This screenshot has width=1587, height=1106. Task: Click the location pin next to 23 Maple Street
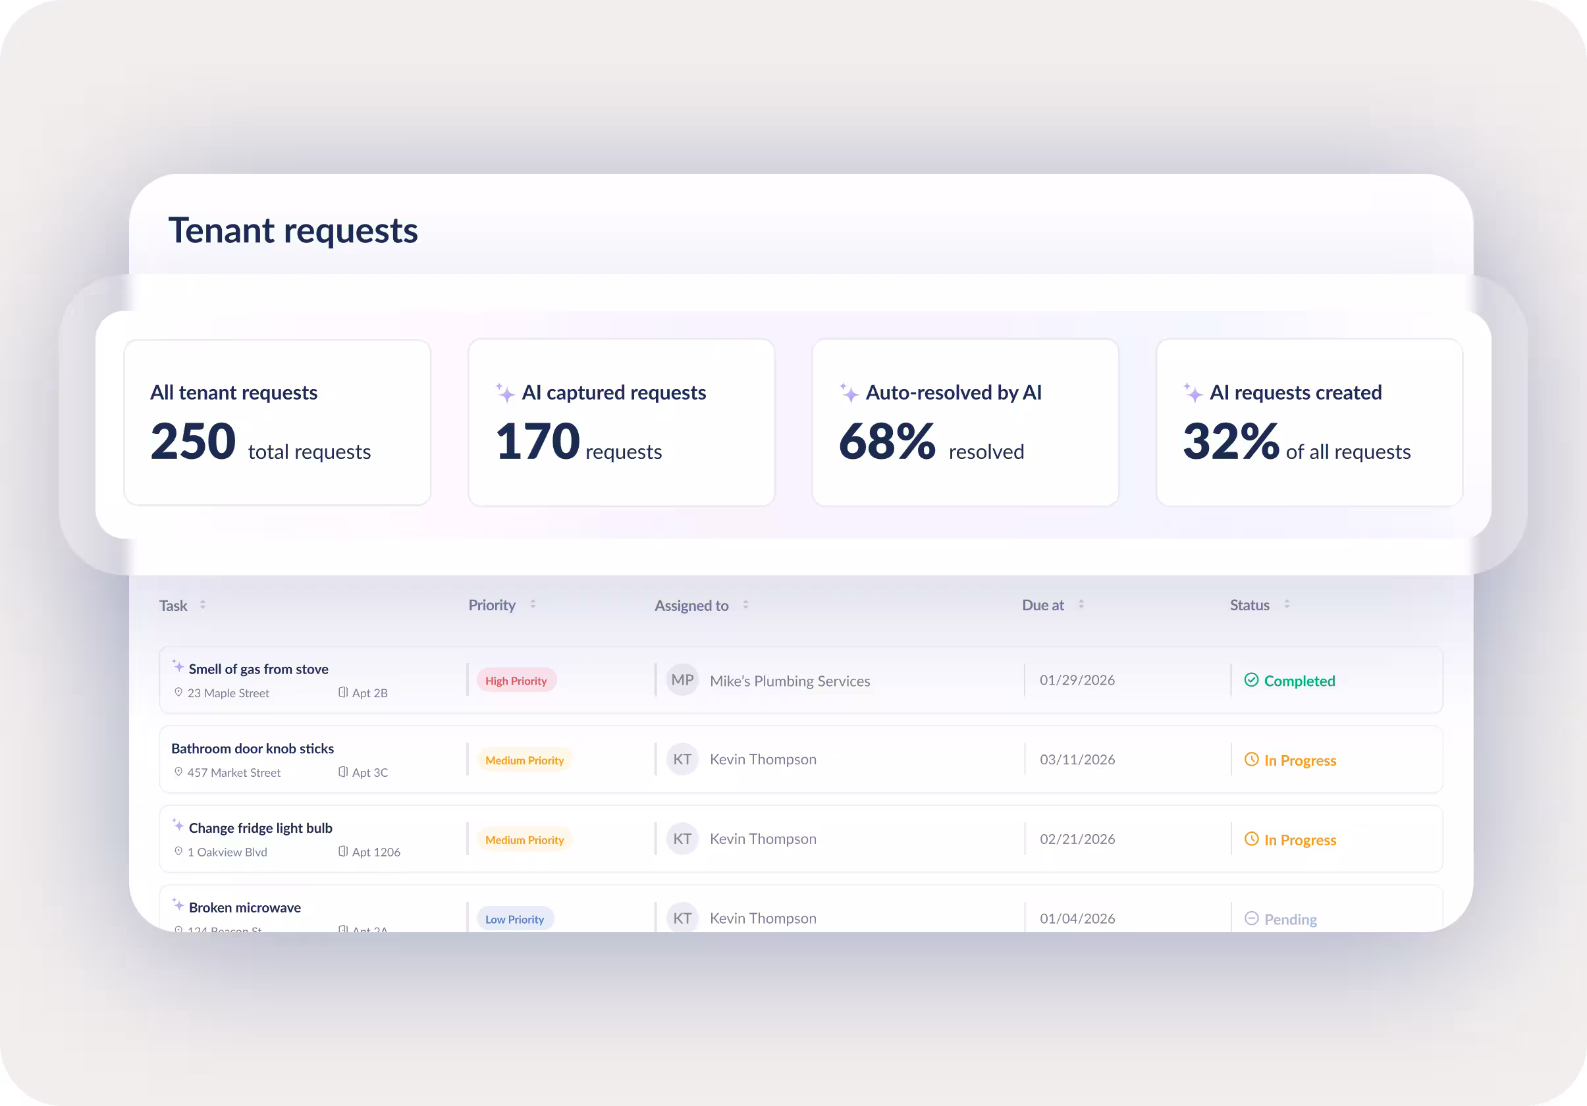(178, 692)
